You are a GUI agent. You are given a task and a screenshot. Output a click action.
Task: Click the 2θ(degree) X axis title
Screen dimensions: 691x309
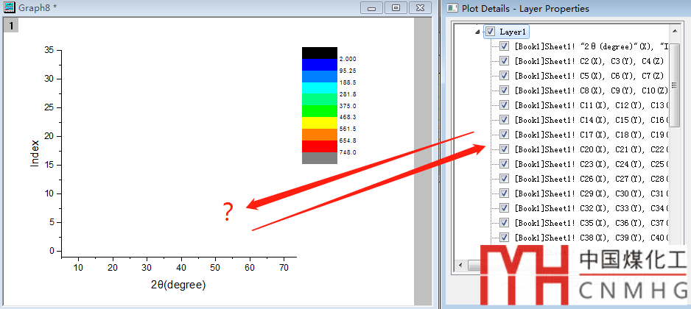(x=178, y=285)
